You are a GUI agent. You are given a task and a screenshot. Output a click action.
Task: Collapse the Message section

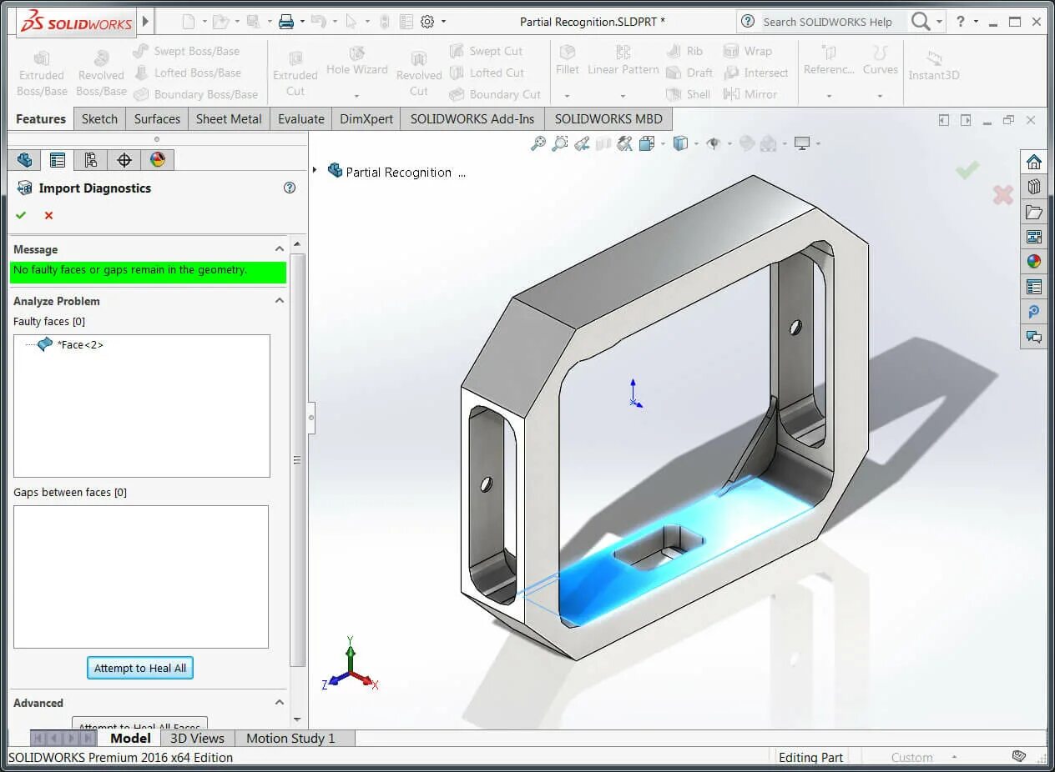click(280, 249)
